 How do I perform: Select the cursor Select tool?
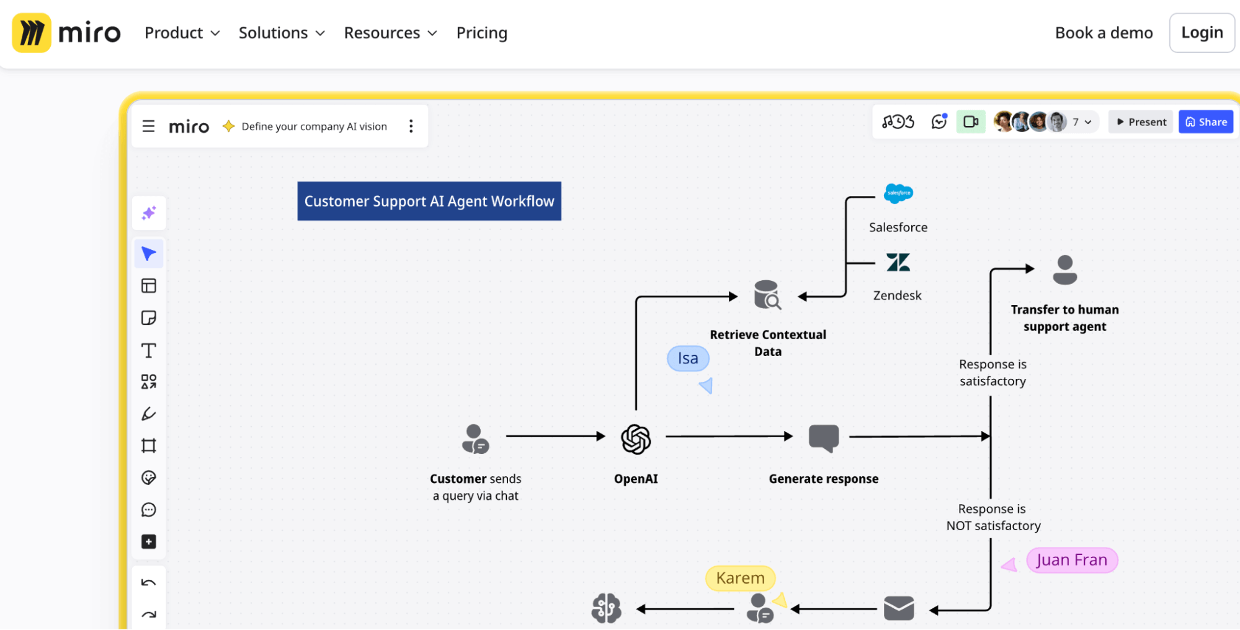[149, 254]
